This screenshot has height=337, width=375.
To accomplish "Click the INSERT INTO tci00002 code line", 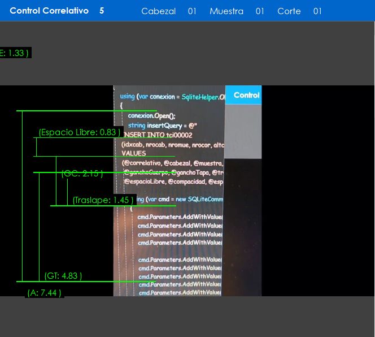I will 158,135.
